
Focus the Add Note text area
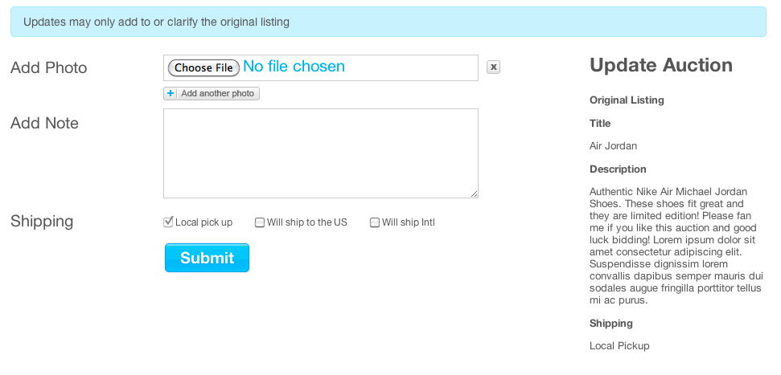(320, 153)
